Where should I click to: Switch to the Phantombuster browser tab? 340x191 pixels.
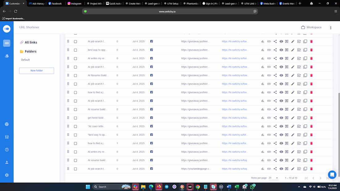click(x=191, y=3)
